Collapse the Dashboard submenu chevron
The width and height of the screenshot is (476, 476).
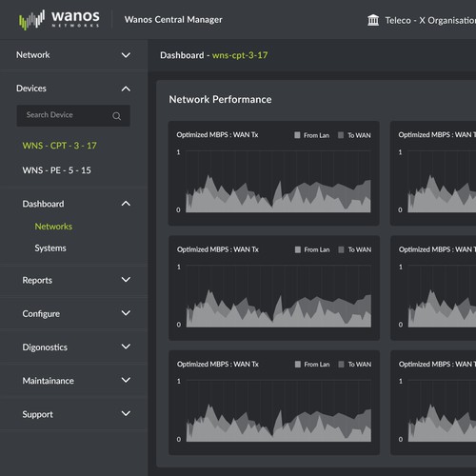click(126, 204)
